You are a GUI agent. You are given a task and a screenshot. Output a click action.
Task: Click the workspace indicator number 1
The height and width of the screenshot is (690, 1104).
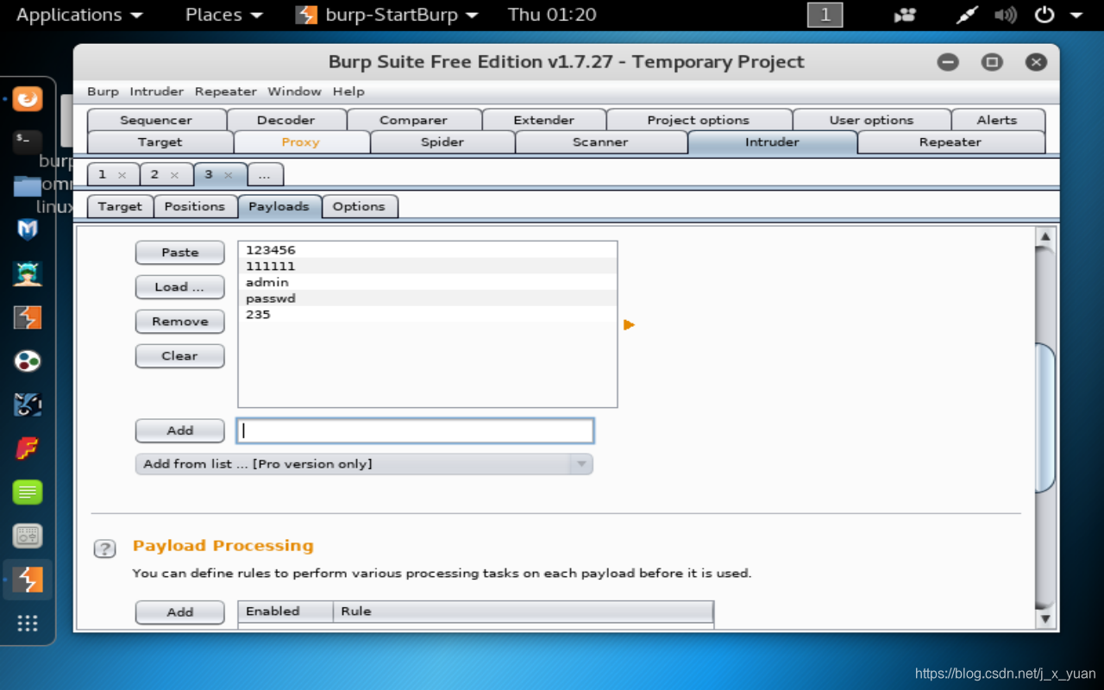tap(825, 15)
